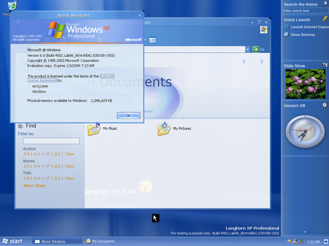Open the My Music folder
Screen dimensions: 329x246
[94, 128]
